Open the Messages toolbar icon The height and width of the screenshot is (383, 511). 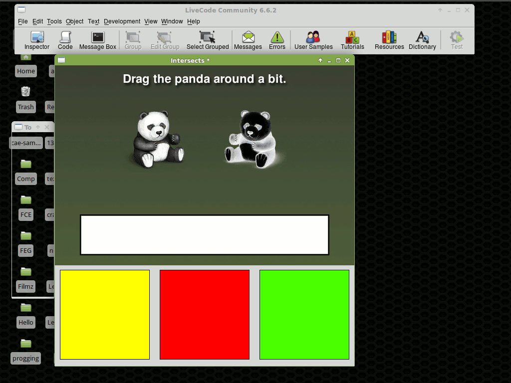tap(248, 40)
